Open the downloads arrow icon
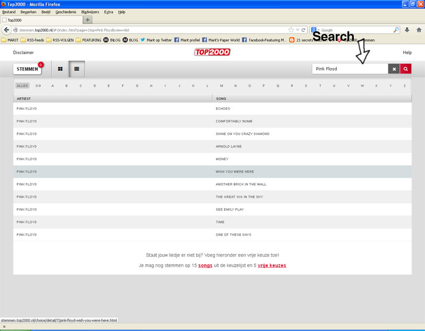Image resolution: width=425 pixels, height=331 pixels. (x=407, y=30)
